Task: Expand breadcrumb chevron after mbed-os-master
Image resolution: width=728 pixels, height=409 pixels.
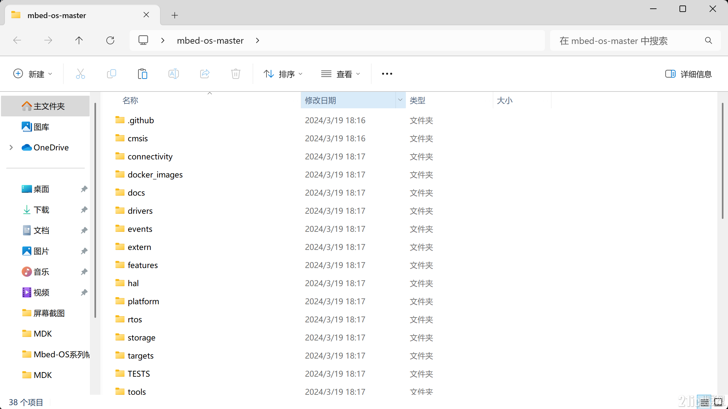Action: 258,40
